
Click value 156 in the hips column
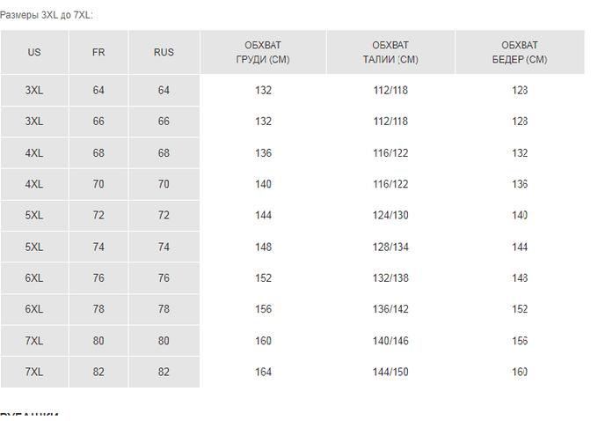pyautogui.click(x=520, y=341)
